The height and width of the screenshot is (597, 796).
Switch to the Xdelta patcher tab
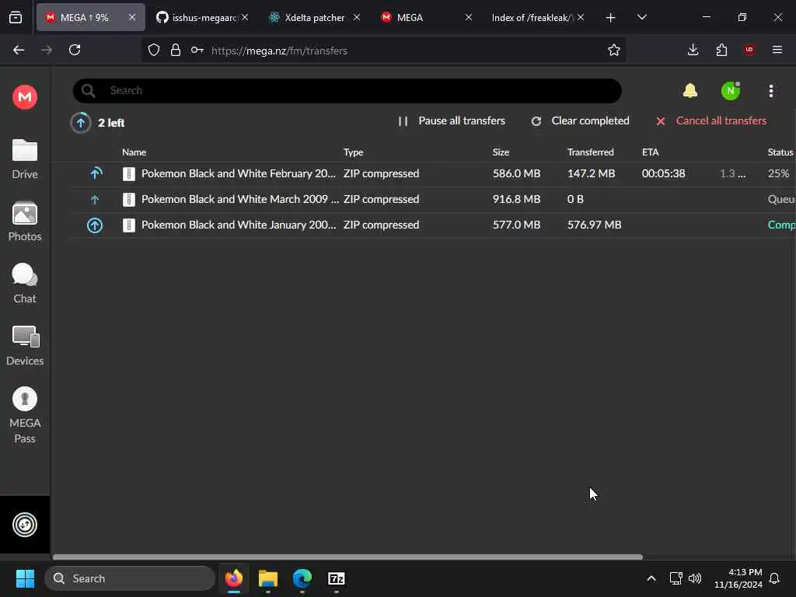pos(314,17)
